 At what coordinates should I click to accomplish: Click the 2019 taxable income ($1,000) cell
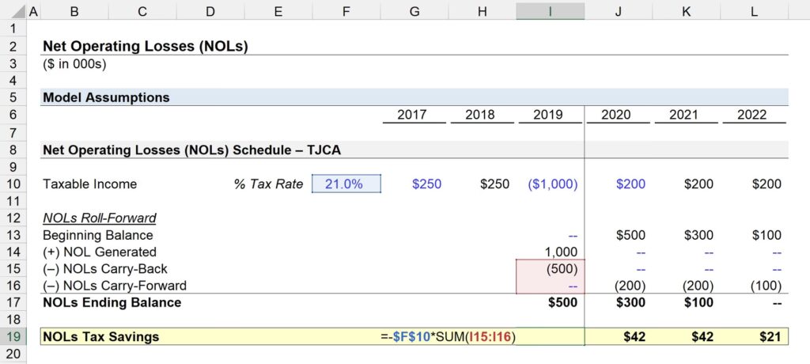coord(550,184)
